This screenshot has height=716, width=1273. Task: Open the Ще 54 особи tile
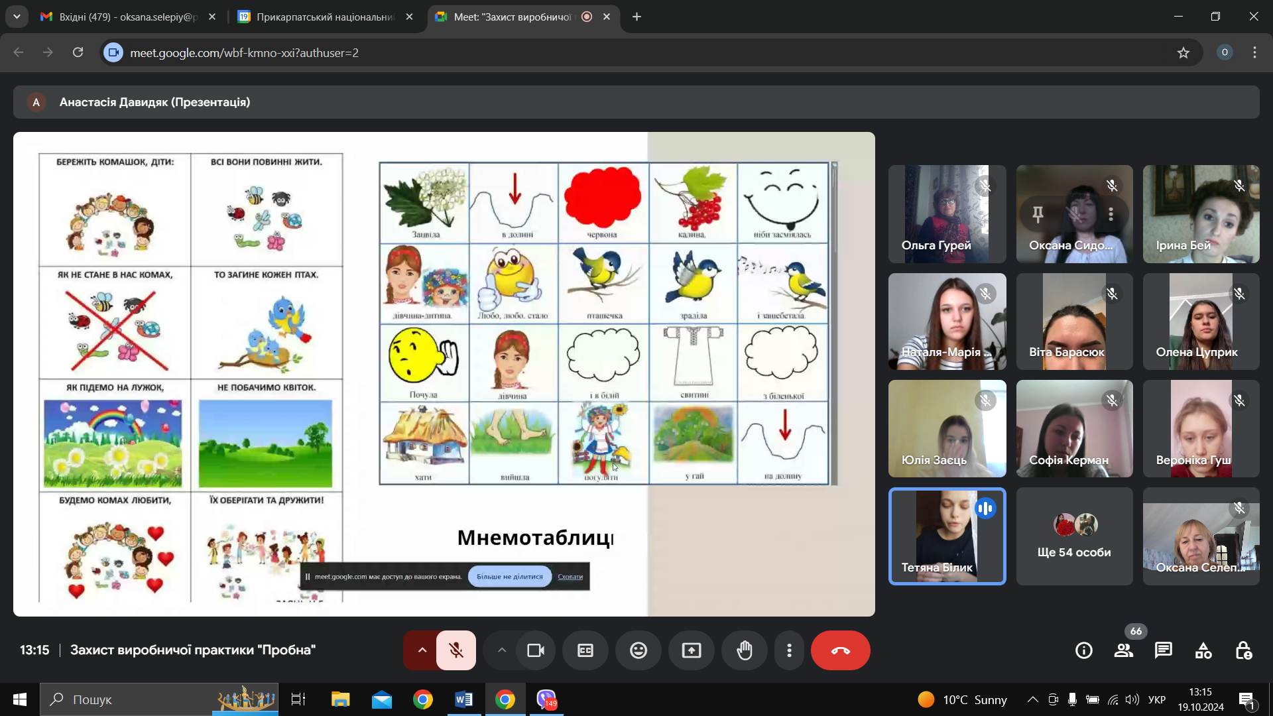pyautogui.click(x=1074, y=536)
